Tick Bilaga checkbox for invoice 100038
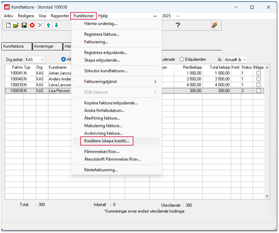This screenshot has width=279, height=233. [x=259, y=91]
